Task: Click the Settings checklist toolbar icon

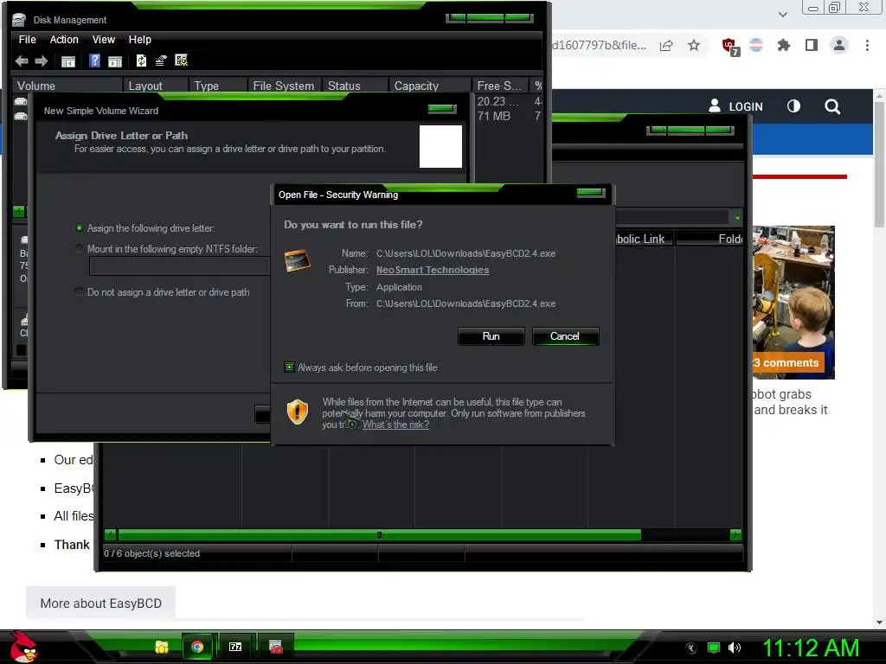Action: pos(182,60)
